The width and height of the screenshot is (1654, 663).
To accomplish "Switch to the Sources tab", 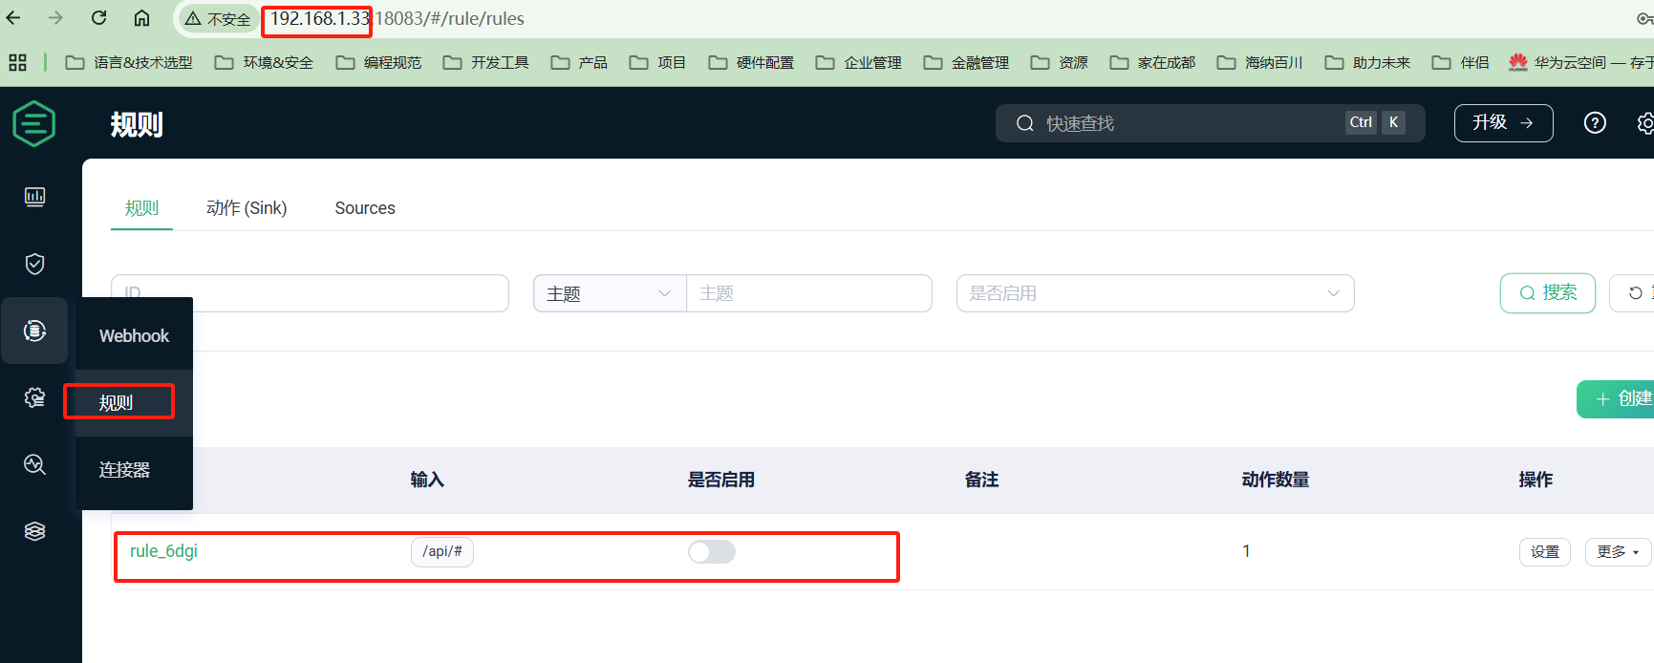I will click(x=365, y=208).
